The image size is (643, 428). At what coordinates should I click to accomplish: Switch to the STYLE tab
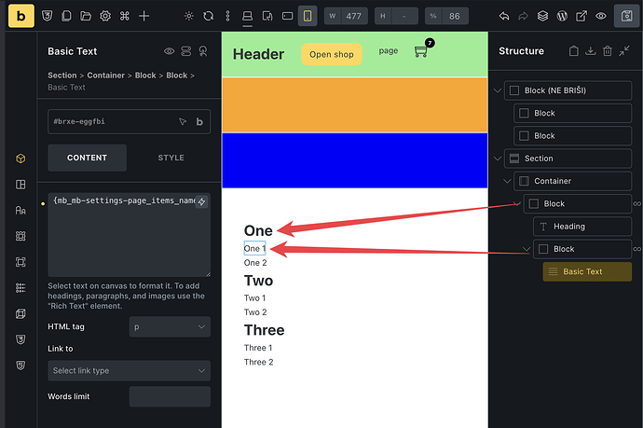pyautogui.click(x=171, y=158)
